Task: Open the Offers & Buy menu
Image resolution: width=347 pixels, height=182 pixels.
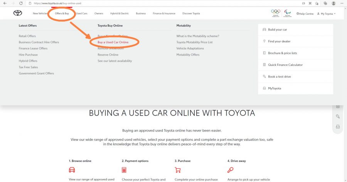Action: pos(62,13)
